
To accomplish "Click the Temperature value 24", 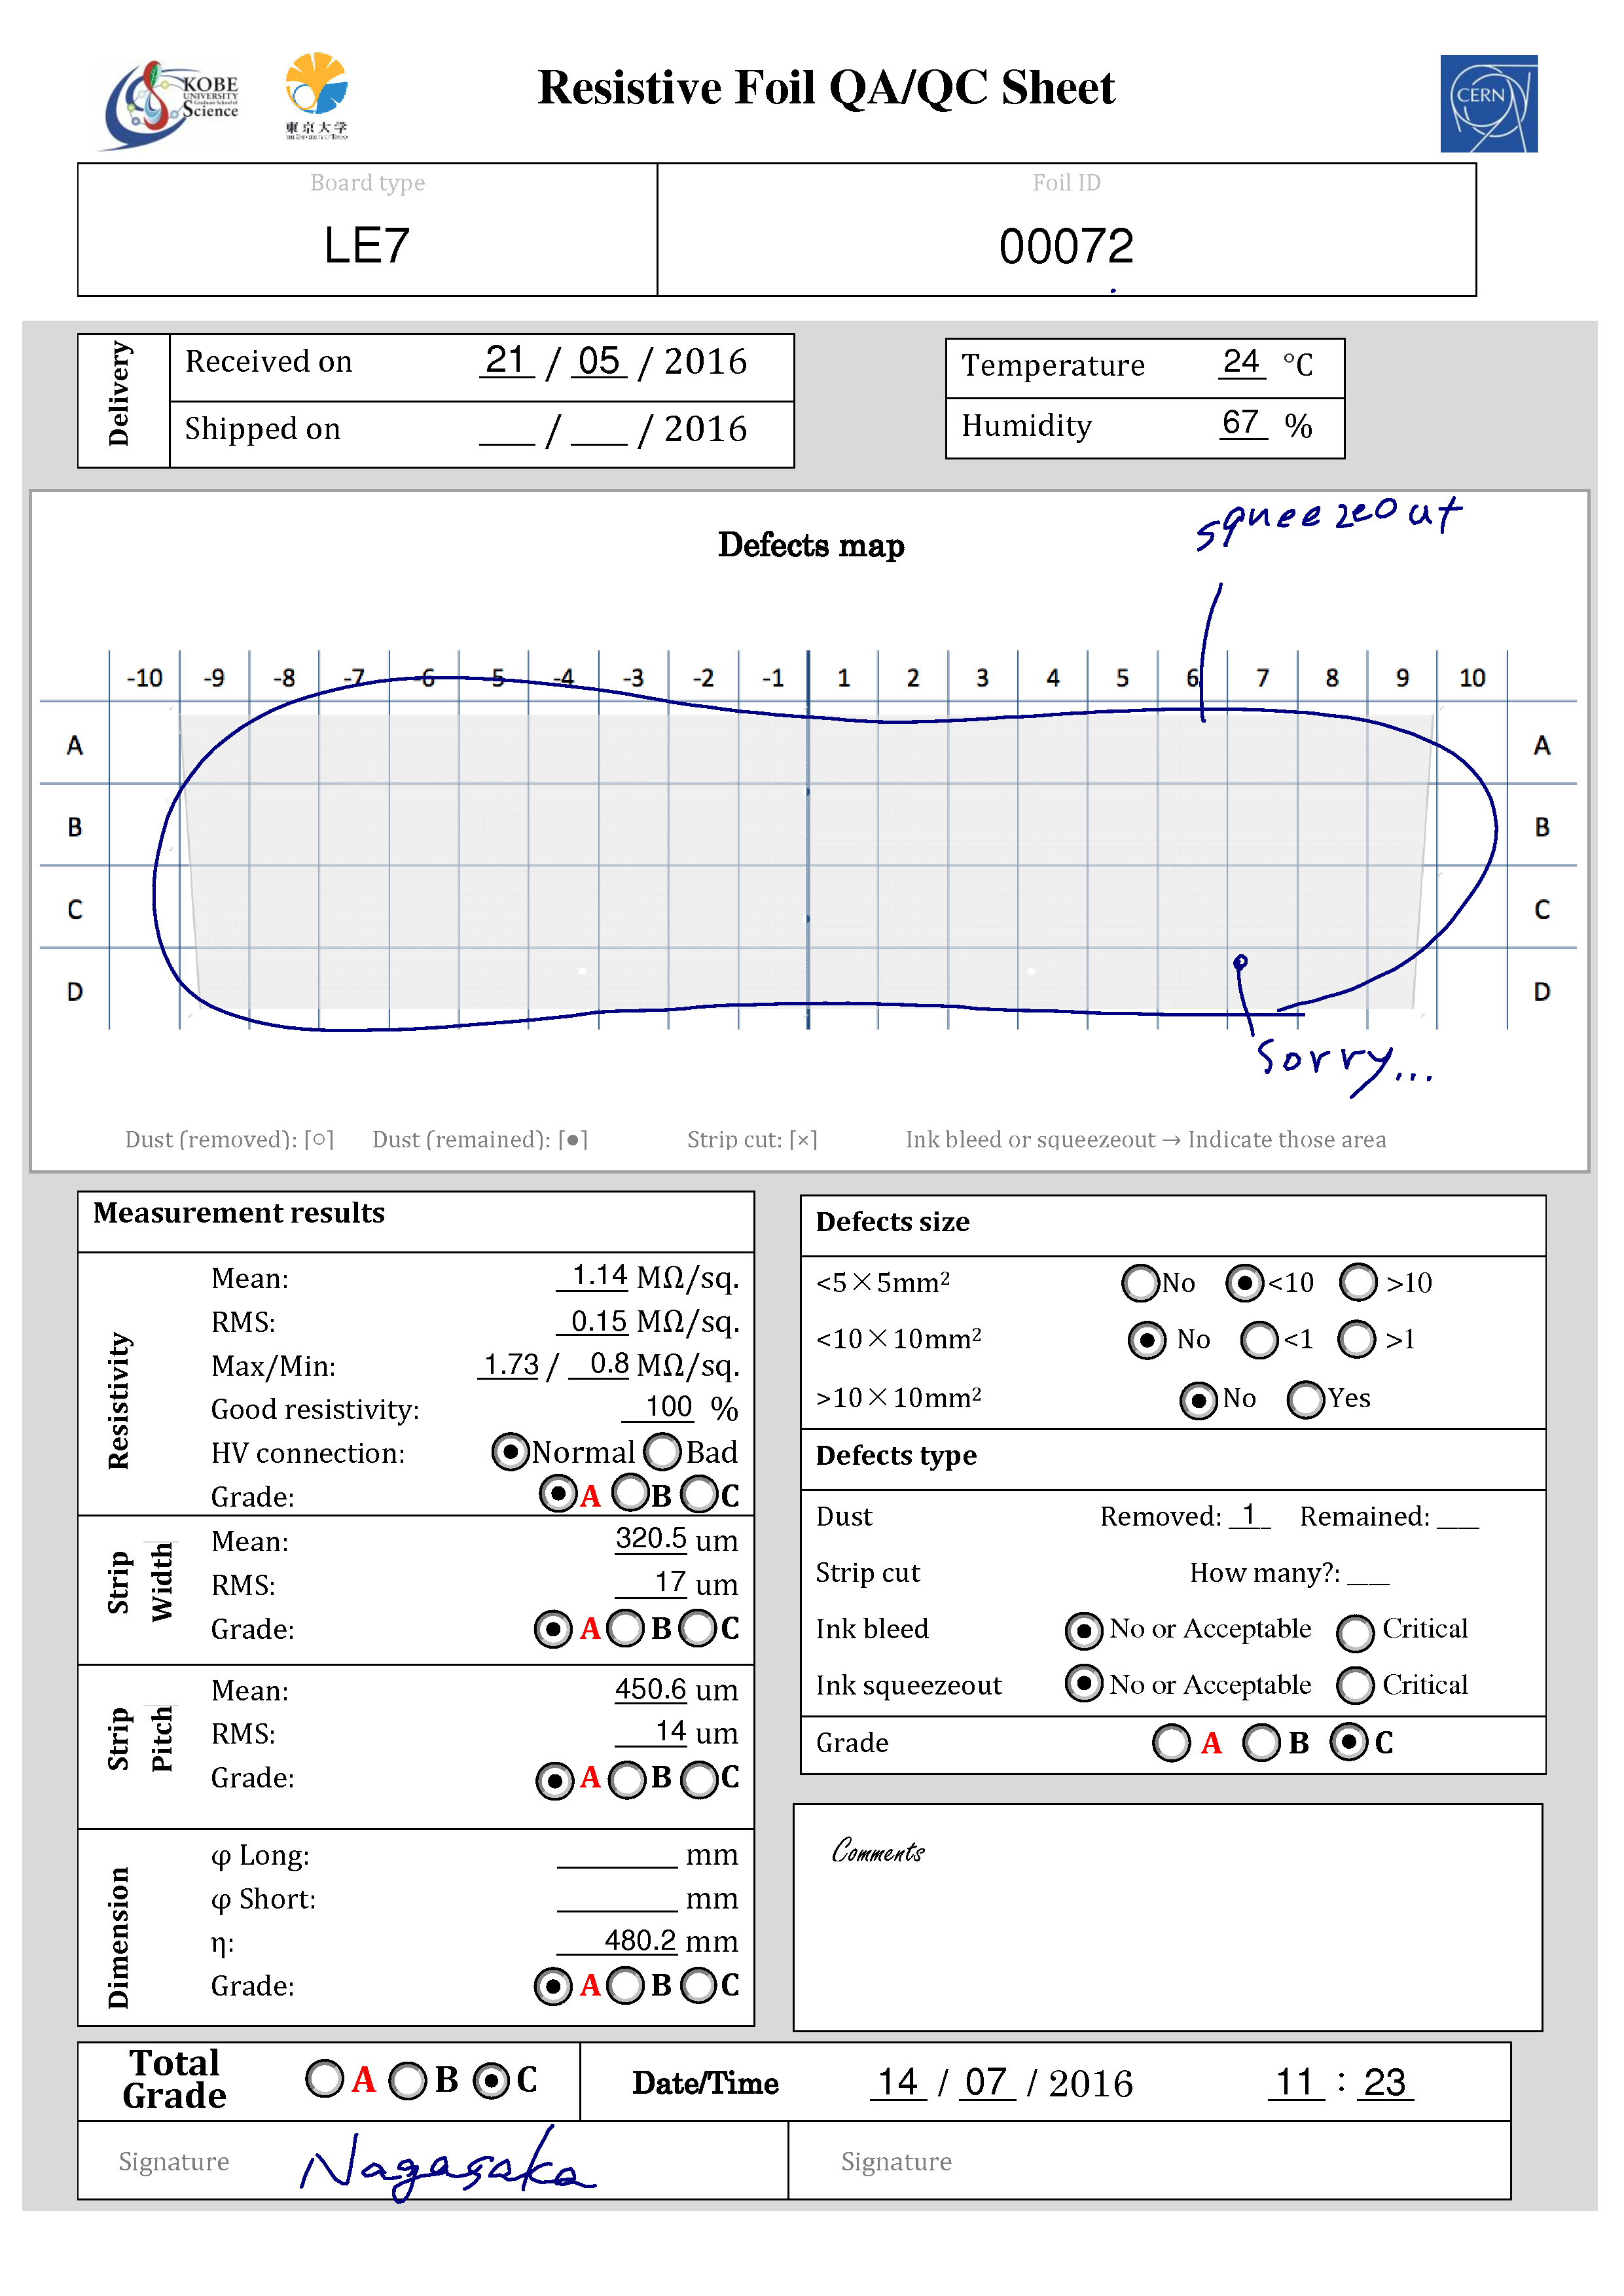I will [x=1242, y=362].
